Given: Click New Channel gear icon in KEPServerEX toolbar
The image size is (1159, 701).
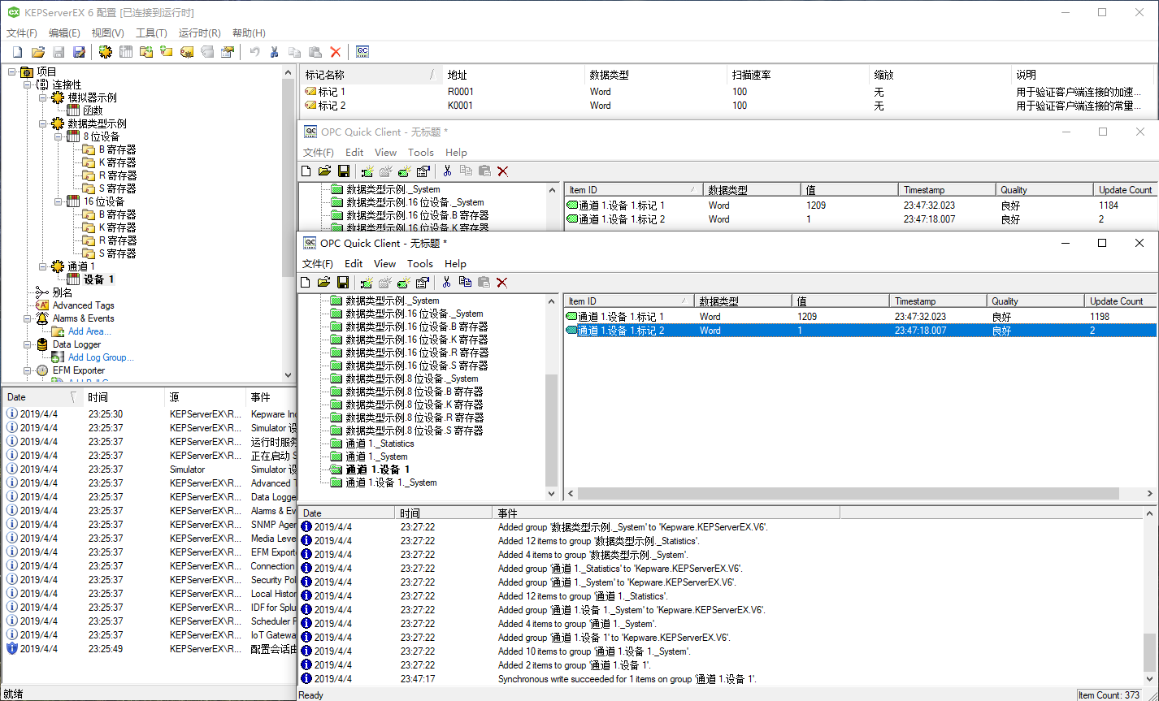Looking at the screenshot, I should [106, 52].
